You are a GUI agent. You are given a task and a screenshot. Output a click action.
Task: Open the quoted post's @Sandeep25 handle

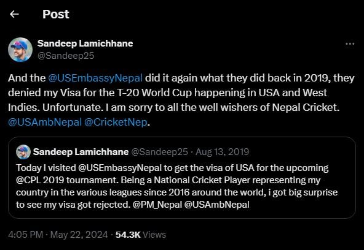point(159,152)
